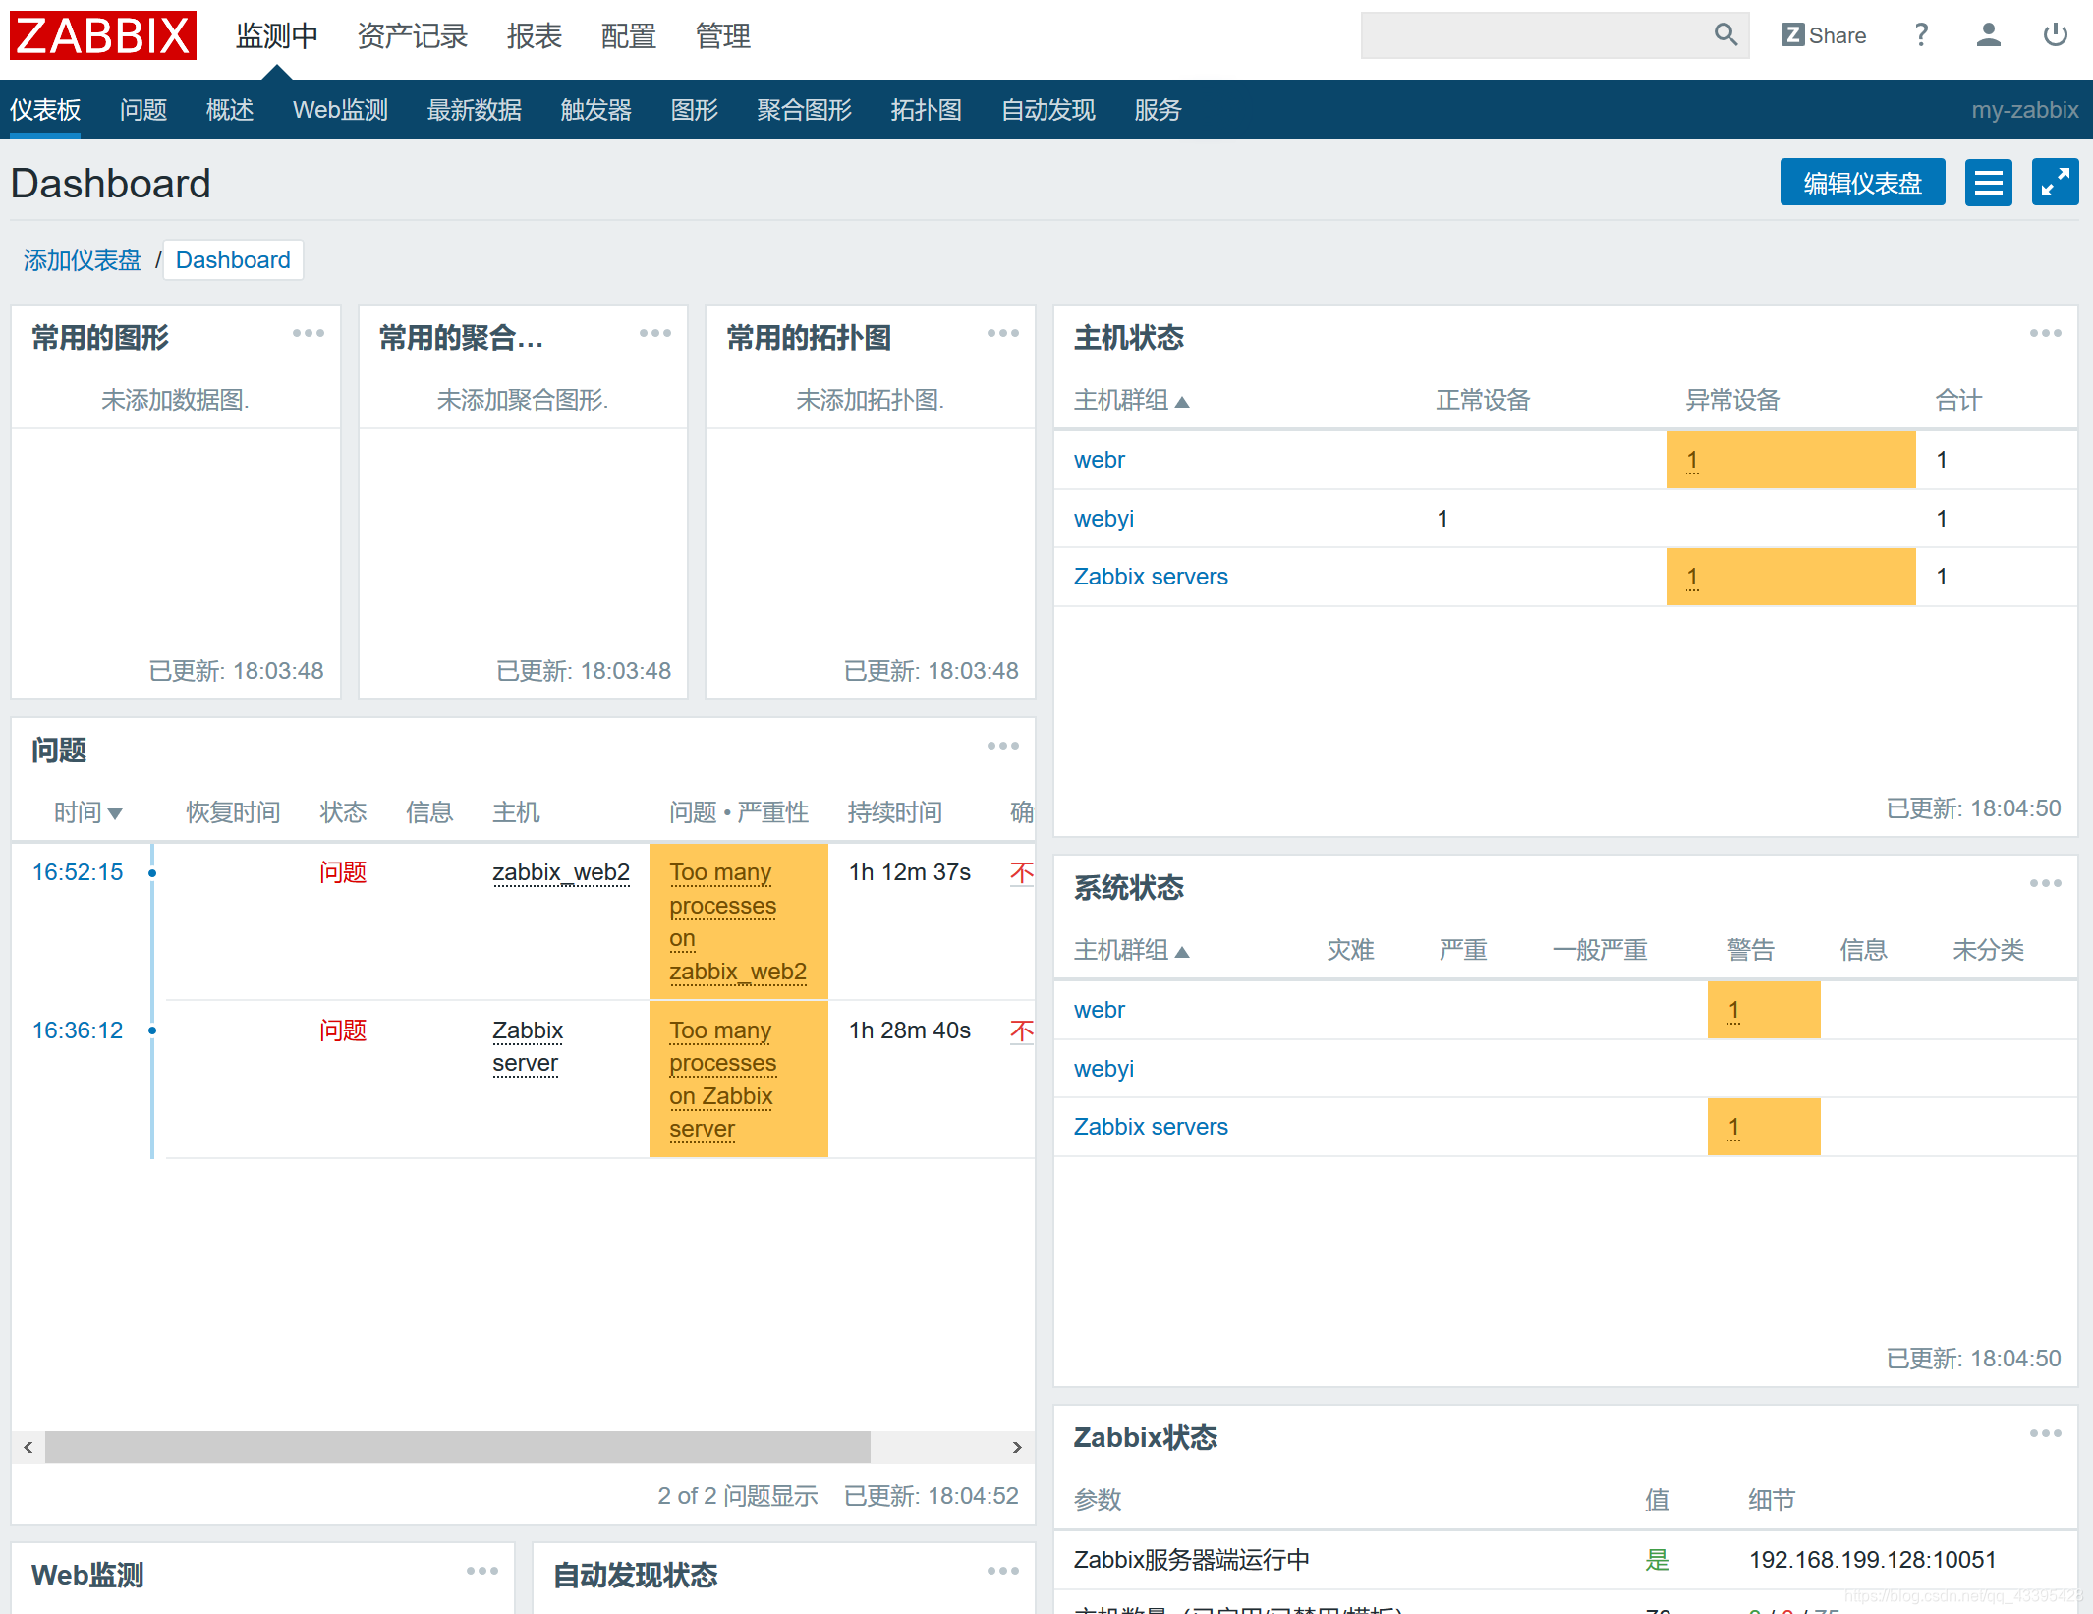Viewport: 2093px width, 1614px height.
Task: Open options menu of 常用的图形 widget
Action: [x=309, y=334]
